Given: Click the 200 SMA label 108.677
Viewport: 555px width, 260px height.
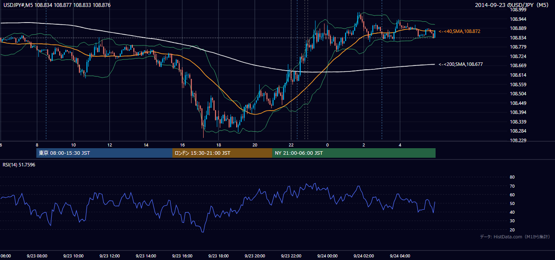Looking at the screenshot, I should pyautogui.click(x=461, y=64).
